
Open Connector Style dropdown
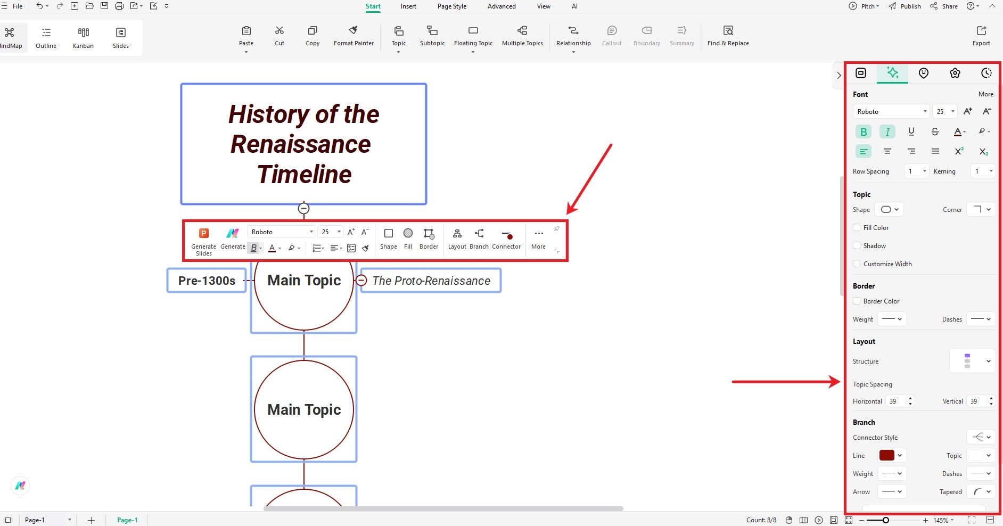coord(981,437)
